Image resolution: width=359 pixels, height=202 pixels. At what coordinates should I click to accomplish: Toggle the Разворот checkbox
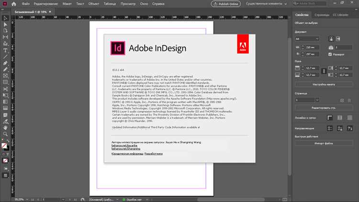click(x=330, y=54)
